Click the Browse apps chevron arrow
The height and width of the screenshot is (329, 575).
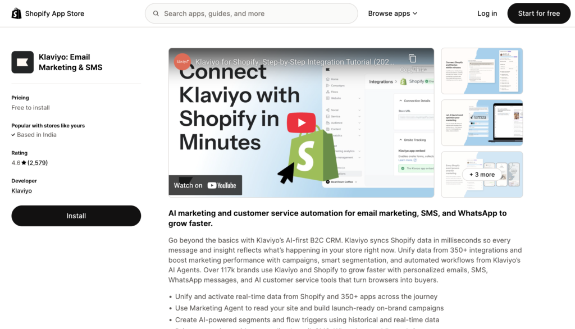tap(415, 13)
